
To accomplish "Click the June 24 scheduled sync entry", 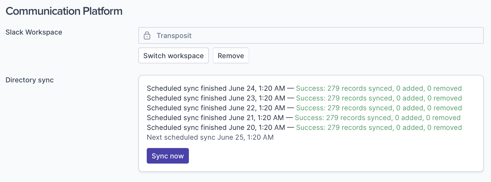I will pos(216,88).
